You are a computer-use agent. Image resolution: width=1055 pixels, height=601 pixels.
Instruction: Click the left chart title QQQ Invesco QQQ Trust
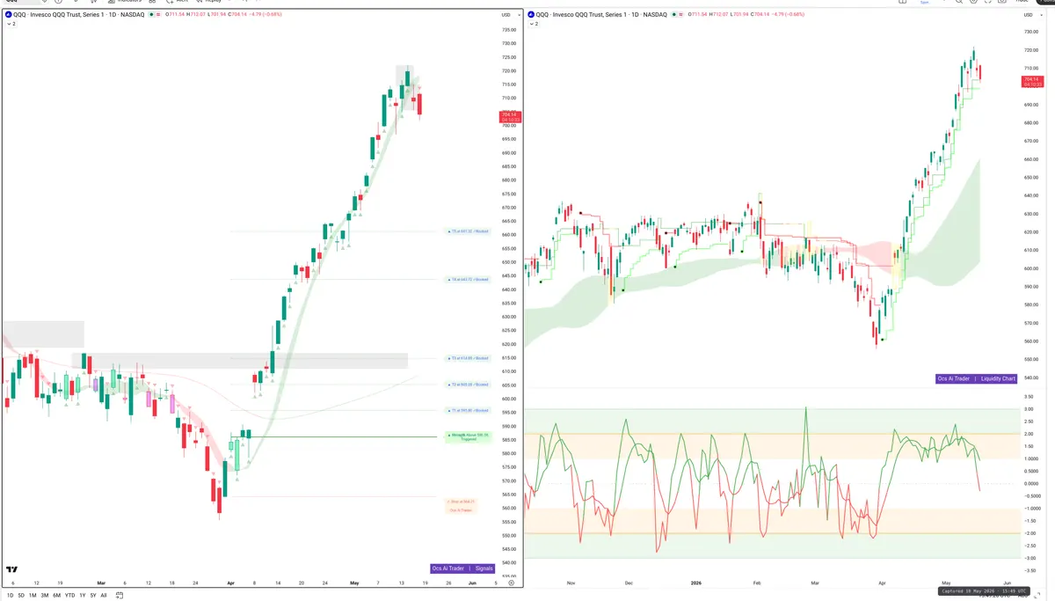coord(78,15)
